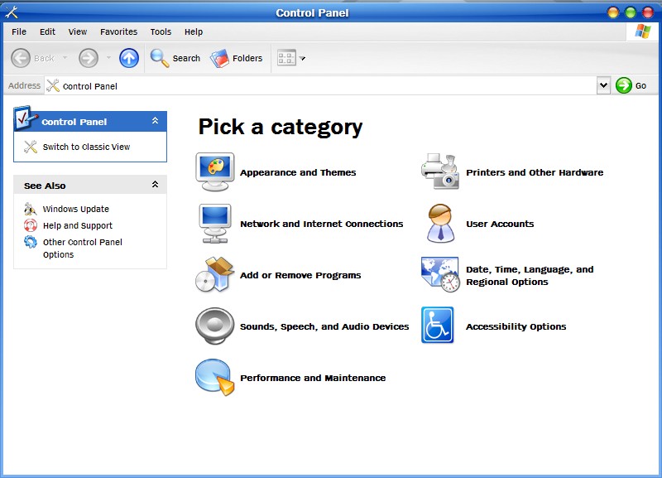662x478 pixels.
Task: Select the Accessibility Options wheelchair icon
Action: coord(438,326)
